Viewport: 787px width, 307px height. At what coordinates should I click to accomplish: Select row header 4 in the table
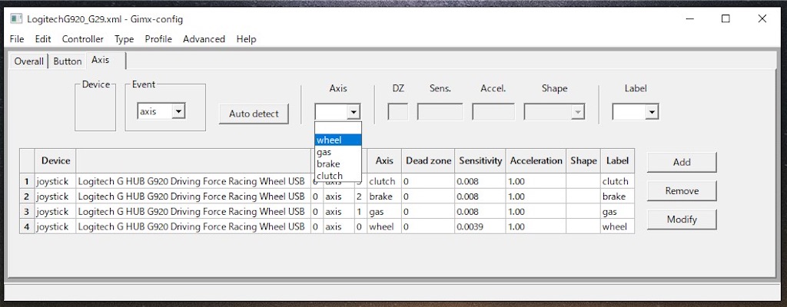click(x=27, y=226)
